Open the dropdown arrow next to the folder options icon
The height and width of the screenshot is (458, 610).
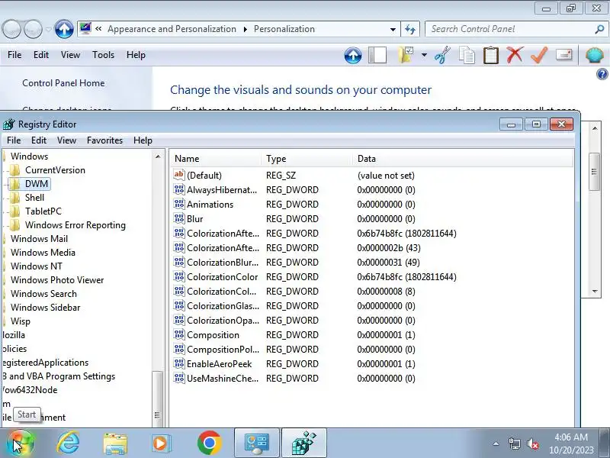pyautogui.click(x=424, y=55)
